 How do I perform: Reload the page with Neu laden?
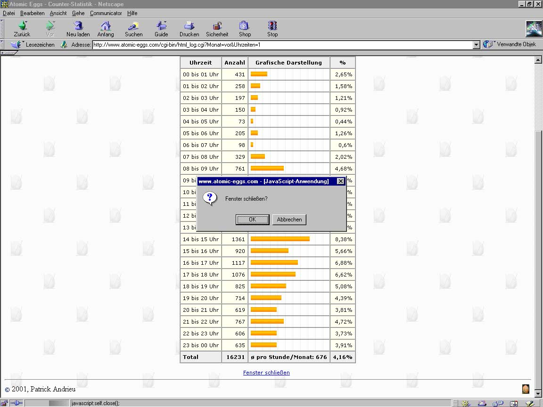(78, 26)
